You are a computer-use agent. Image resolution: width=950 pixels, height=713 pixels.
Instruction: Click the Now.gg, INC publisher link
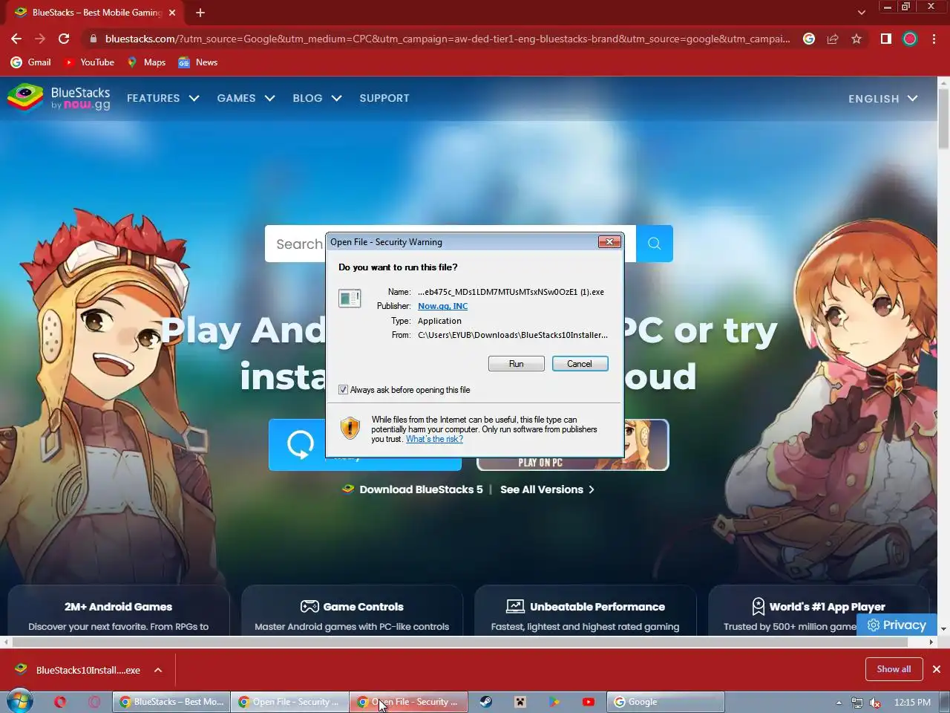pyautogui.click(x=442, y=306)
